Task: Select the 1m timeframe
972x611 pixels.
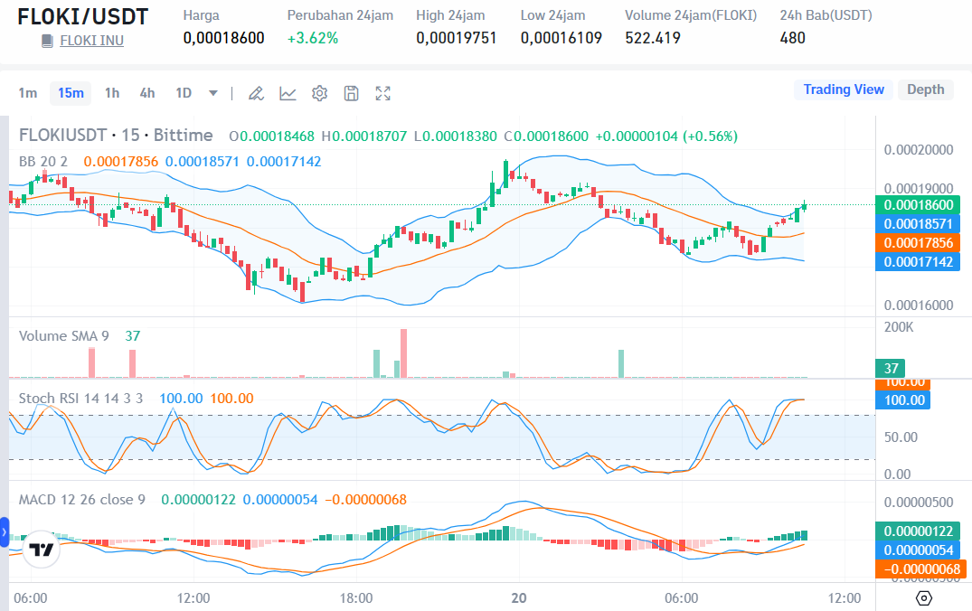Action: pos(28,93)
